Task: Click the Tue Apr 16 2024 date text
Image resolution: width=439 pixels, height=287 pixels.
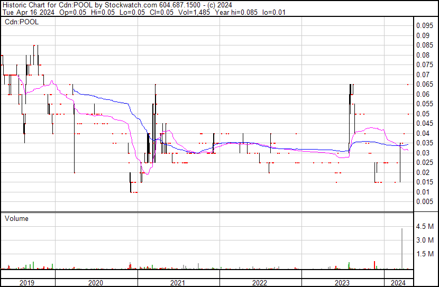Action: (29, 13)
